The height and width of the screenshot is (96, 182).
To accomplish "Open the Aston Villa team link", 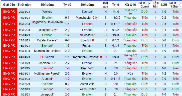I will [87, 84].
